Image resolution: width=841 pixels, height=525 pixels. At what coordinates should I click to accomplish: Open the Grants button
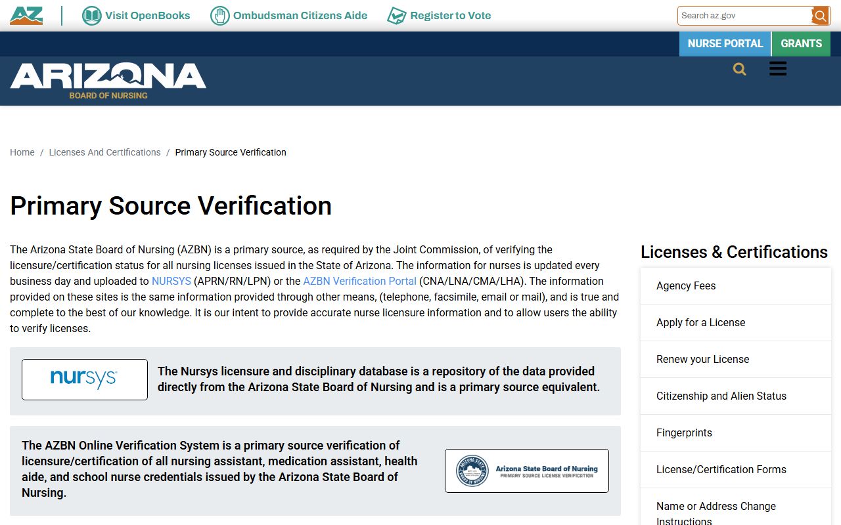(x=802, y=43)
